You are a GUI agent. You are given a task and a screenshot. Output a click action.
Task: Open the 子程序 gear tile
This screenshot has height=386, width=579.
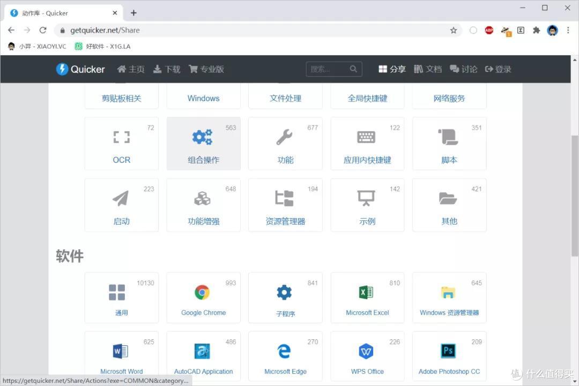pyautogui.click(x=285, y=298)
